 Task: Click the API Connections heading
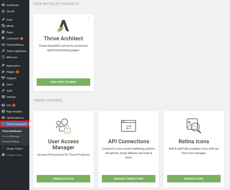click(x=129, y=141)
